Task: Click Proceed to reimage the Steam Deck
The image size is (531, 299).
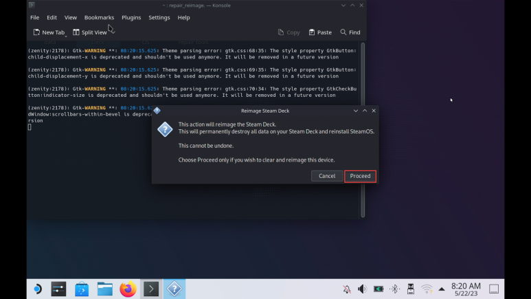Action: (360, 176)
